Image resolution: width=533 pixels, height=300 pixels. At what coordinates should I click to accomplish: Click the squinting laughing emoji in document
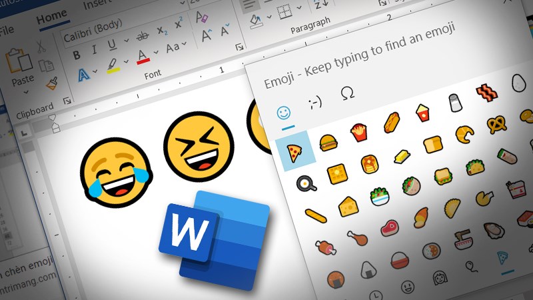coord(199,146)
